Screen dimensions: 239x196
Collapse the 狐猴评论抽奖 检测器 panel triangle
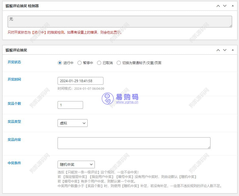coord(233,6)
